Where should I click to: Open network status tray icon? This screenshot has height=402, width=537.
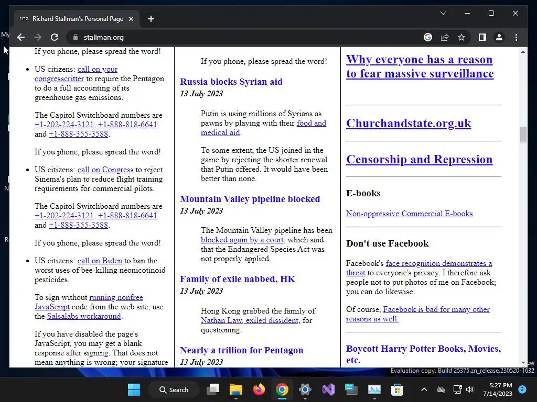457,389
